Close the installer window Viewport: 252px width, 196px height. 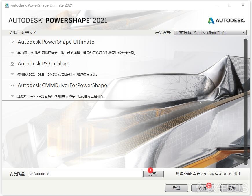point(243,5)
